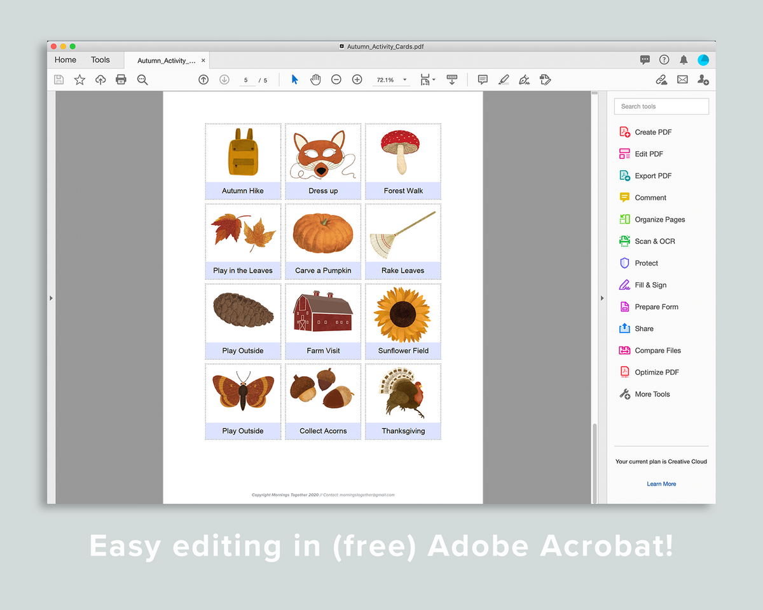Zoom in on the page
The image size is (763, 610).
point(357,79)
